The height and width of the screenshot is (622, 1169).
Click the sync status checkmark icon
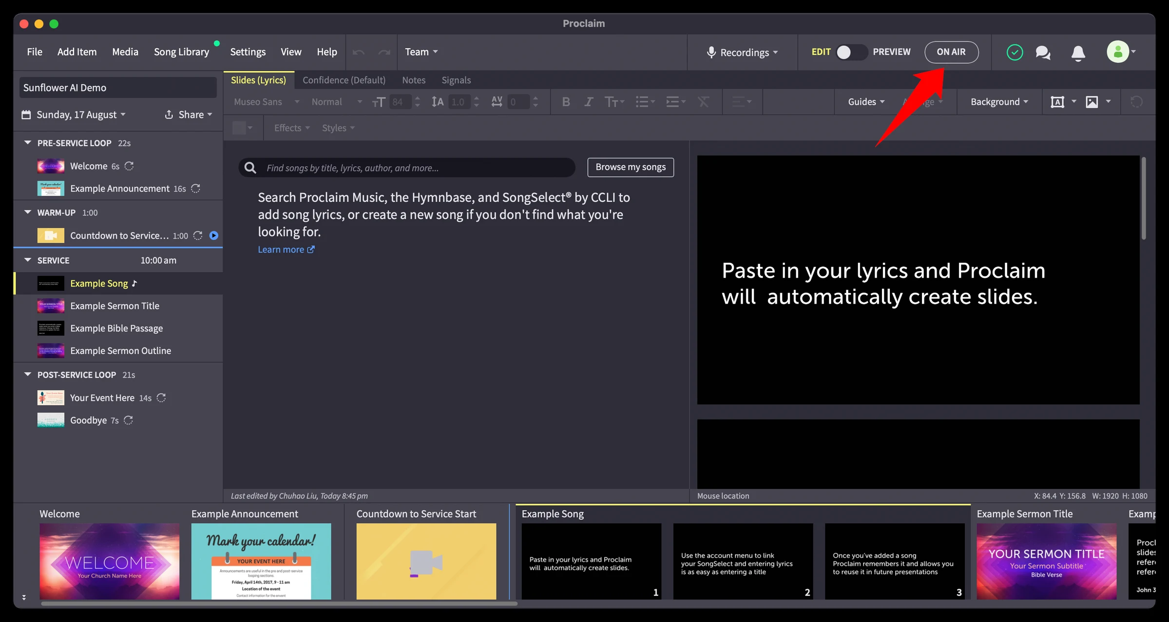pos(1015,52)
